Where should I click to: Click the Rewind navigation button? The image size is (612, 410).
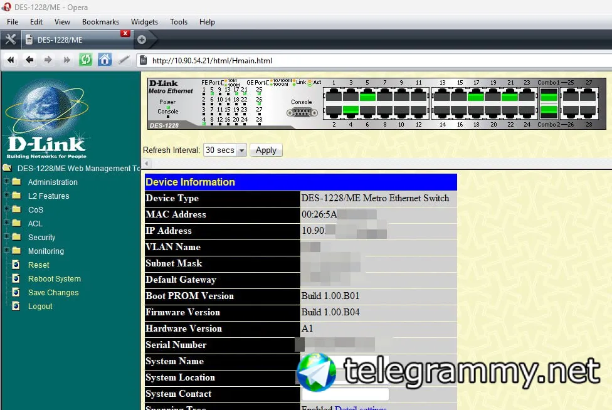point(11,60)
